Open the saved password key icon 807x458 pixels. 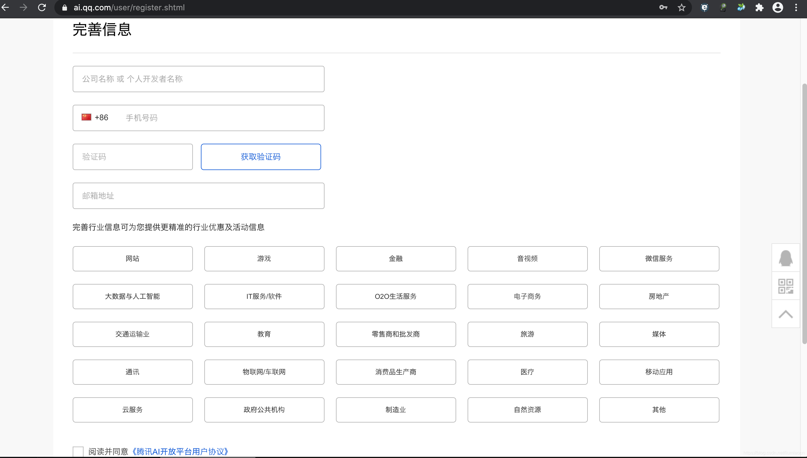[x=663, y=7]
